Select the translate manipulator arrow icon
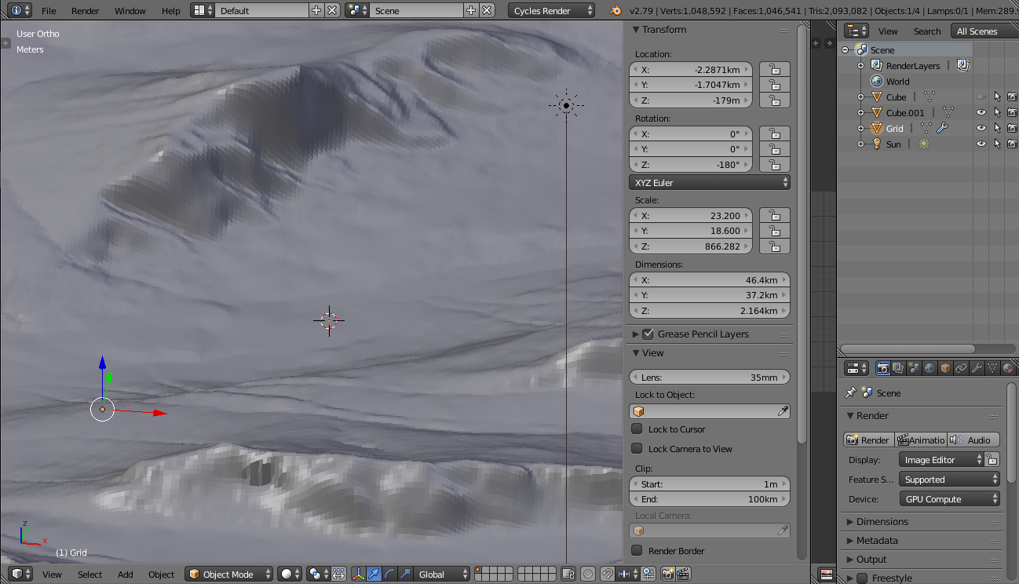Screen dimensions: 1019x584 point(374,574)
